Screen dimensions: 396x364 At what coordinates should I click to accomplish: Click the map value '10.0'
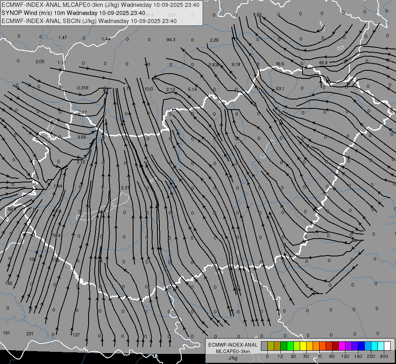point(149,89)
